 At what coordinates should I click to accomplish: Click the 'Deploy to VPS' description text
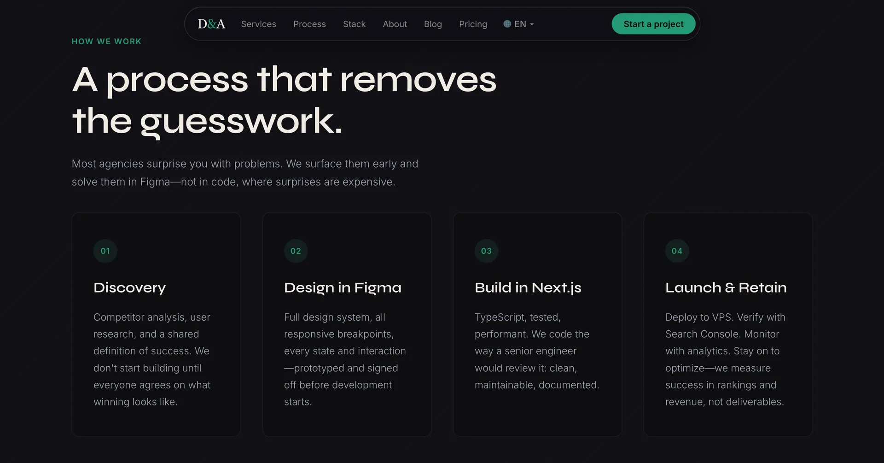pyautogui.click(x=725, y=359)
